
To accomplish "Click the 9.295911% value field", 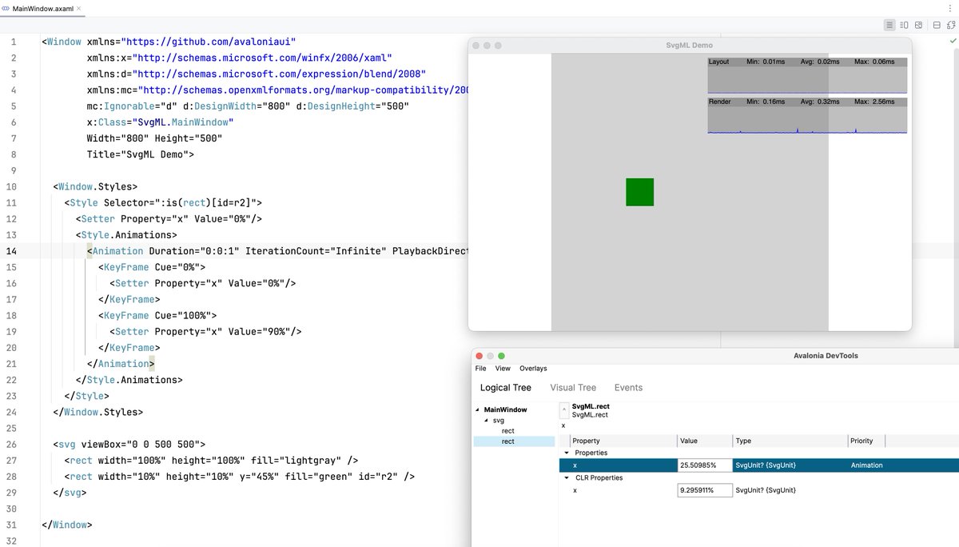I will pos(704,489).
